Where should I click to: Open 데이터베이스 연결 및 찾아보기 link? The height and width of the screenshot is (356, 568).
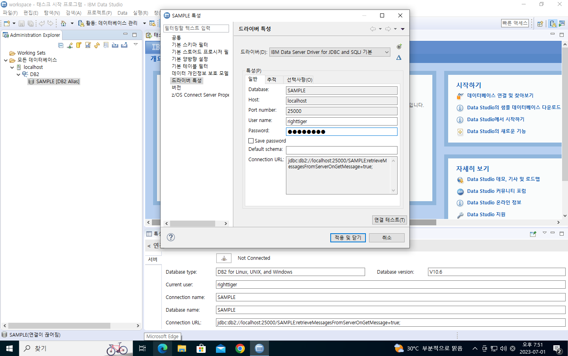coord(500,96)
